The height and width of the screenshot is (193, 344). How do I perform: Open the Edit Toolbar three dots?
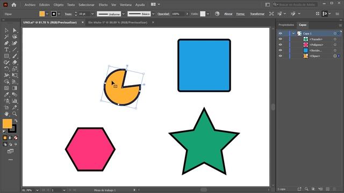click(10, 160)
